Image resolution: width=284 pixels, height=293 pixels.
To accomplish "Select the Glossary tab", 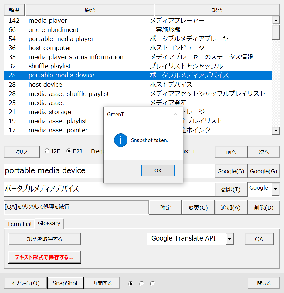I will tap(49, 223).
